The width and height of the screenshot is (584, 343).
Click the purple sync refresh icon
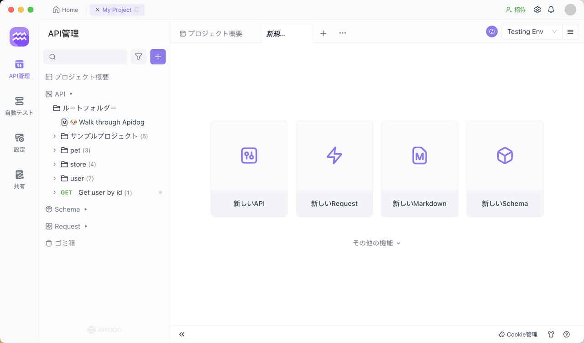[492, 31]
